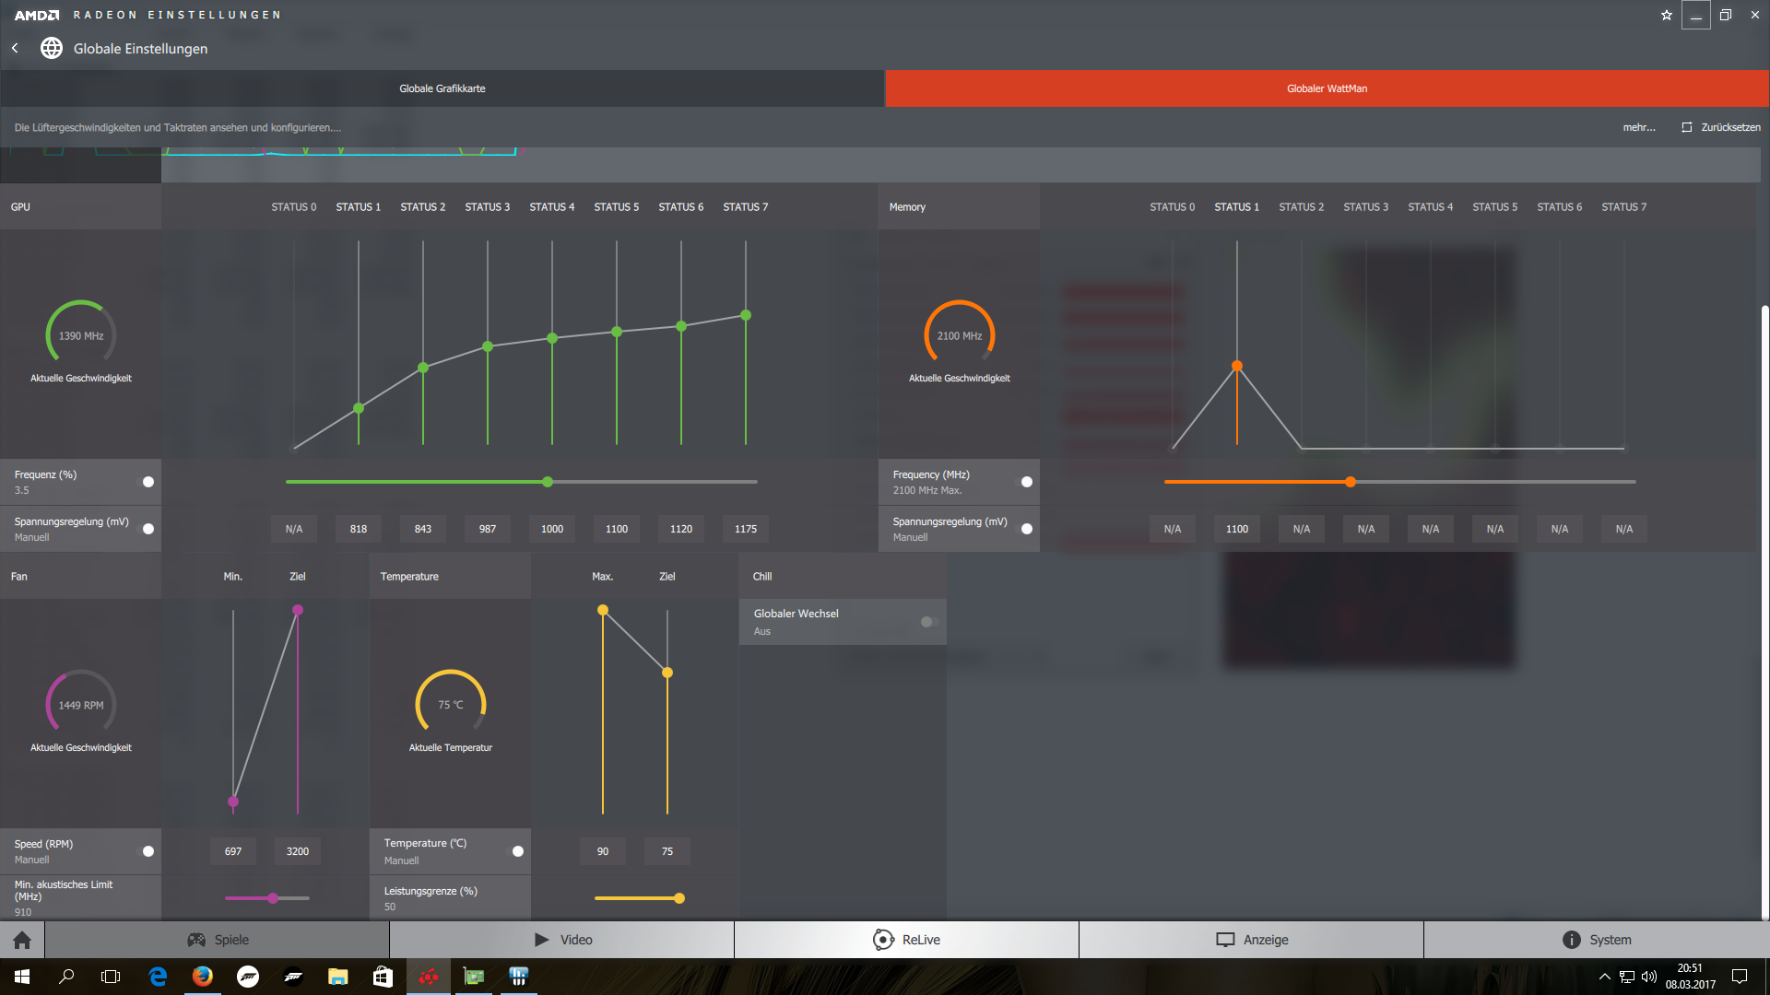Open Firefox from the taskbar

(203, 977)
